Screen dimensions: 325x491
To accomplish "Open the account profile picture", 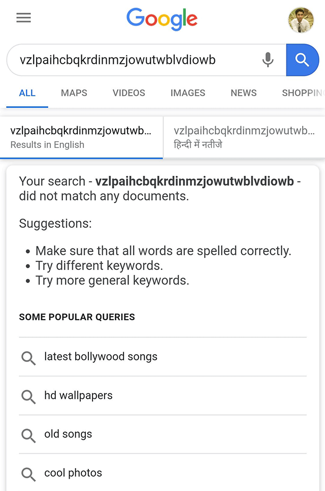I will pos(301,20).
